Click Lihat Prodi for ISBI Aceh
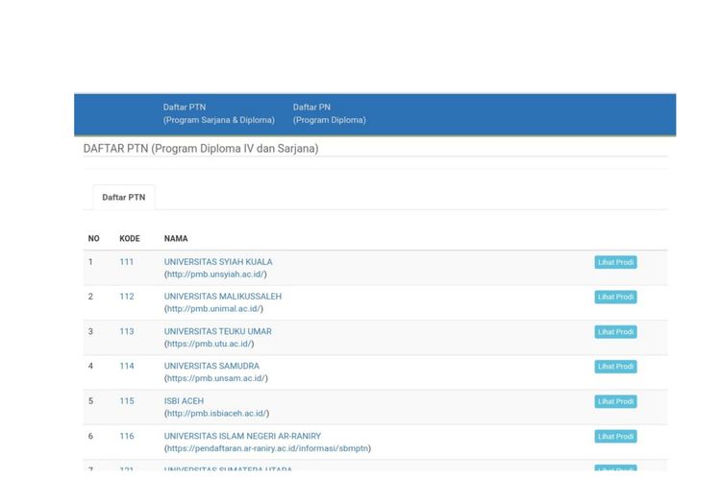Screen dimensions: 721x480 [x=615, y=401]
